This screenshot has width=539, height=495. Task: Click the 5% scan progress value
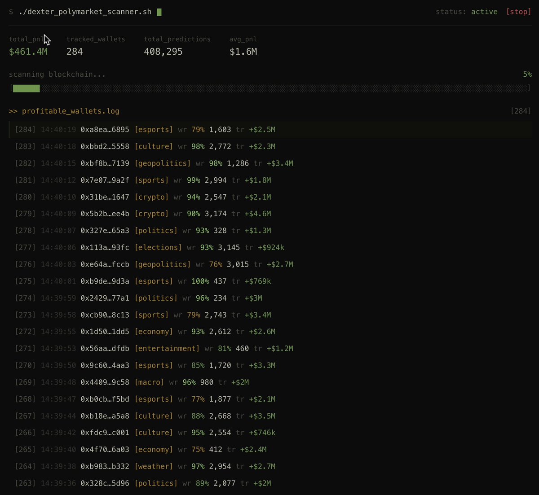coord(527,74)
